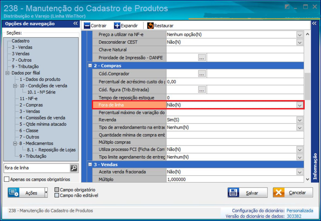Image resolution: width=321 pixels, height=221 pixels.
Task: Collapse the Opções de navegação panel chevron
Action: (75, 23)
